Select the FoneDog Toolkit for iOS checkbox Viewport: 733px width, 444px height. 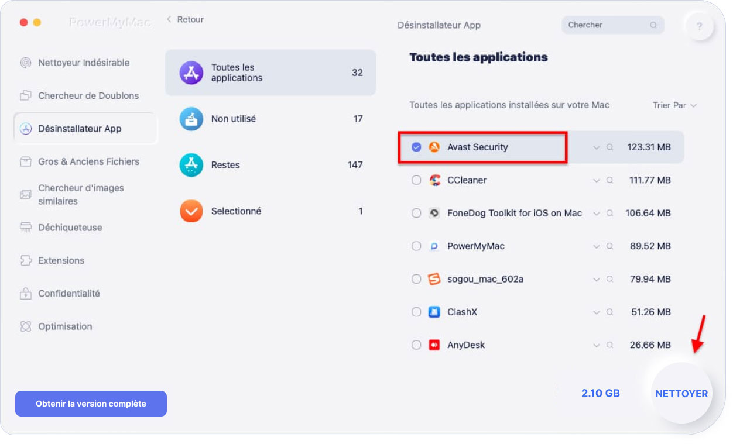click(416, 213)
